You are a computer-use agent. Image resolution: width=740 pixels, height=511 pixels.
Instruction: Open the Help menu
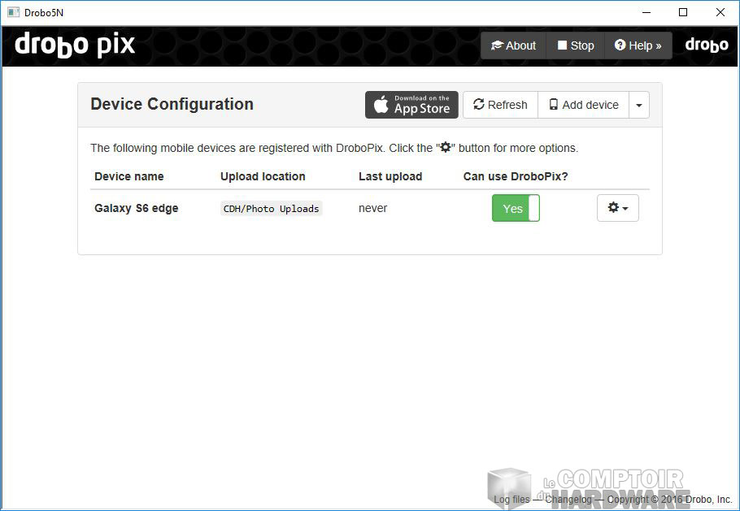coord(638,45)
